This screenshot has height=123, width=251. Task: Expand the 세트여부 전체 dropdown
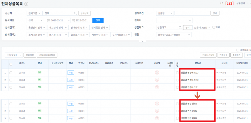pyautogui.click(x=100, y=35)
